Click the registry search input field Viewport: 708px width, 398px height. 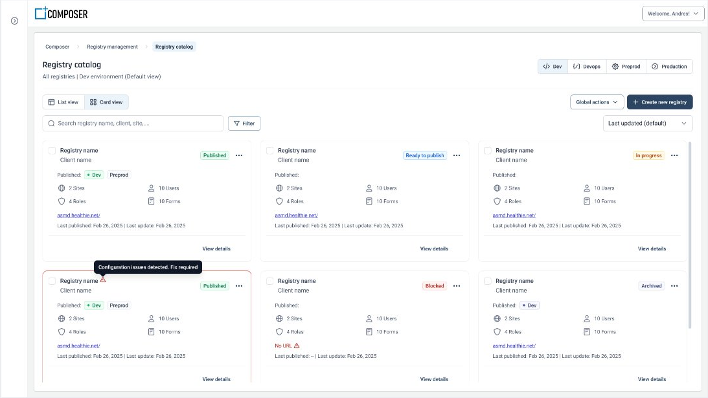[133, 123]
